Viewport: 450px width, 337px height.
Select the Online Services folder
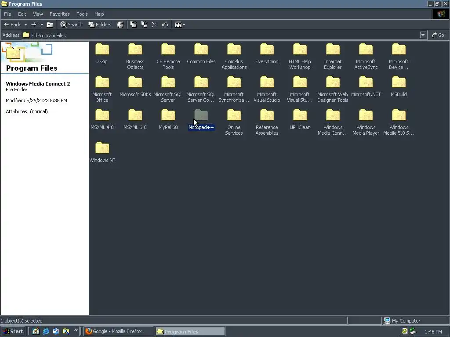234,123
